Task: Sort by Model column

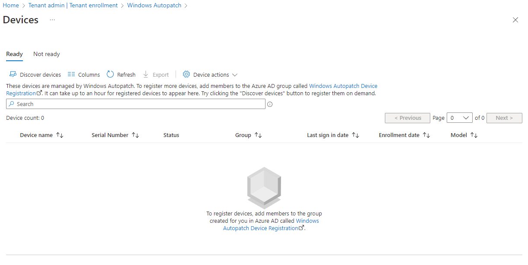Action: pyautogui.click(x=464, y=135)
